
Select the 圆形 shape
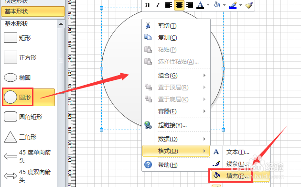[28, 97]
